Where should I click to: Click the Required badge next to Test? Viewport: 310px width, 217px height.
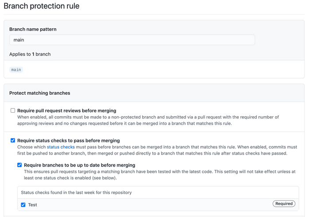283,204
